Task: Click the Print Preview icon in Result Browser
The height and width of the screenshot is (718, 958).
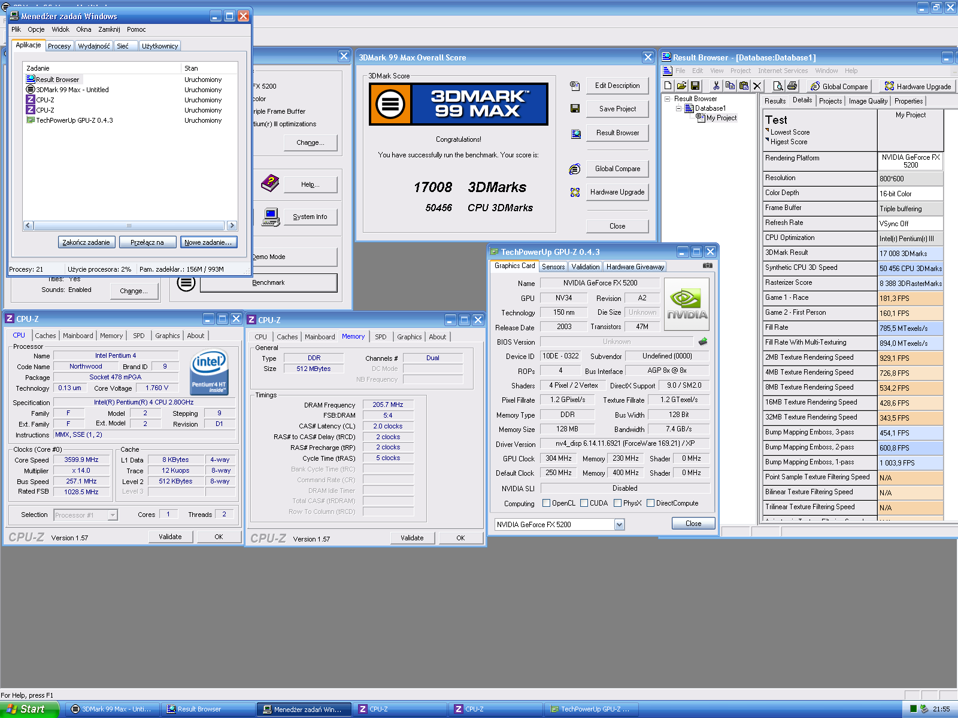Action: (x=778, y=86)
